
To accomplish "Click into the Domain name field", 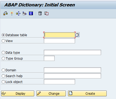I will 72,70.
